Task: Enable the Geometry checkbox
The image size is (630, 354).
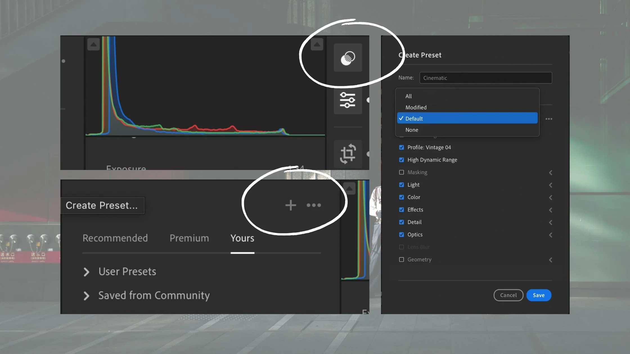Action: point(402,259)
